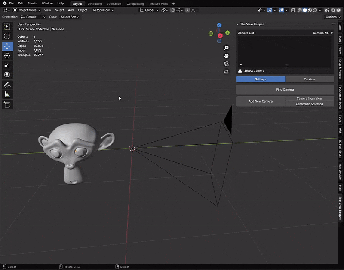The height and width of the screenshot is (270, 344).
Task: Open the viewport shading options dropdown
Action: pyautogui.click(x=320, y=10)
